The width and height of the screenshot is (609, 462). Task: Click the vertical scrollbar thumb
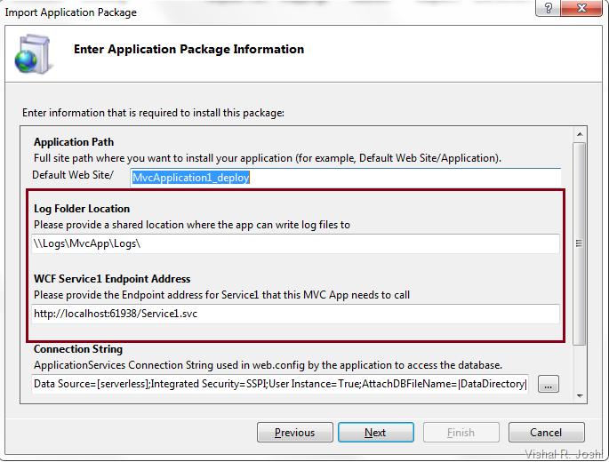[x=579, y=243]
